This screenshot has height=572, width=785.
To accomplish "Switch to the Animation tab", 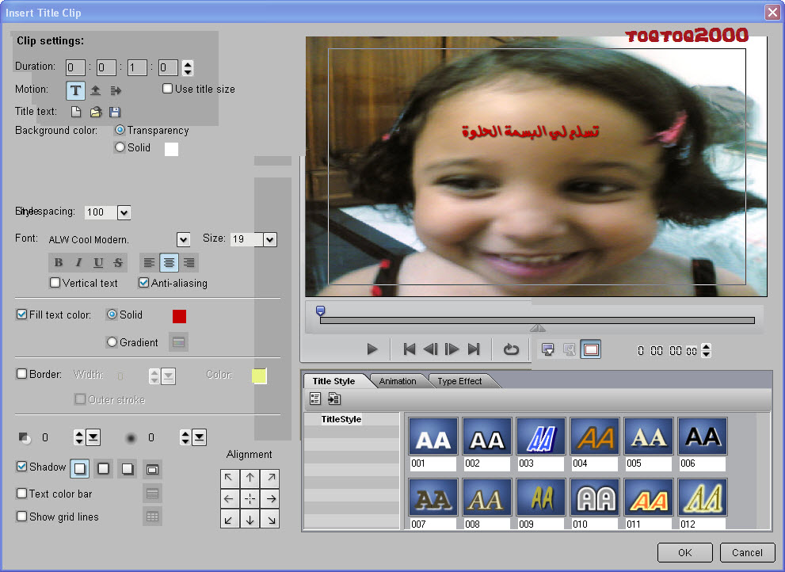I will (x=398, y=381).
